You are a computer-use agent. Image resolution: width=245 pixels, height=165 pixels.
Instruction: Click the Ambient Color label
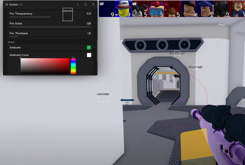point(19,55)
